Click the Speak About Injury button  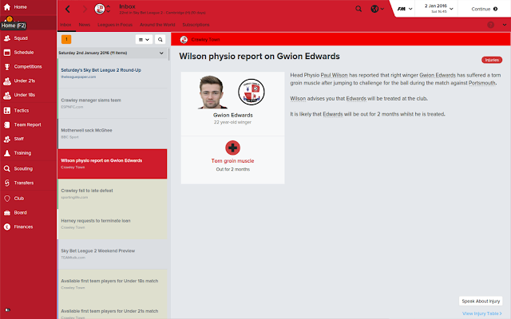481,301
